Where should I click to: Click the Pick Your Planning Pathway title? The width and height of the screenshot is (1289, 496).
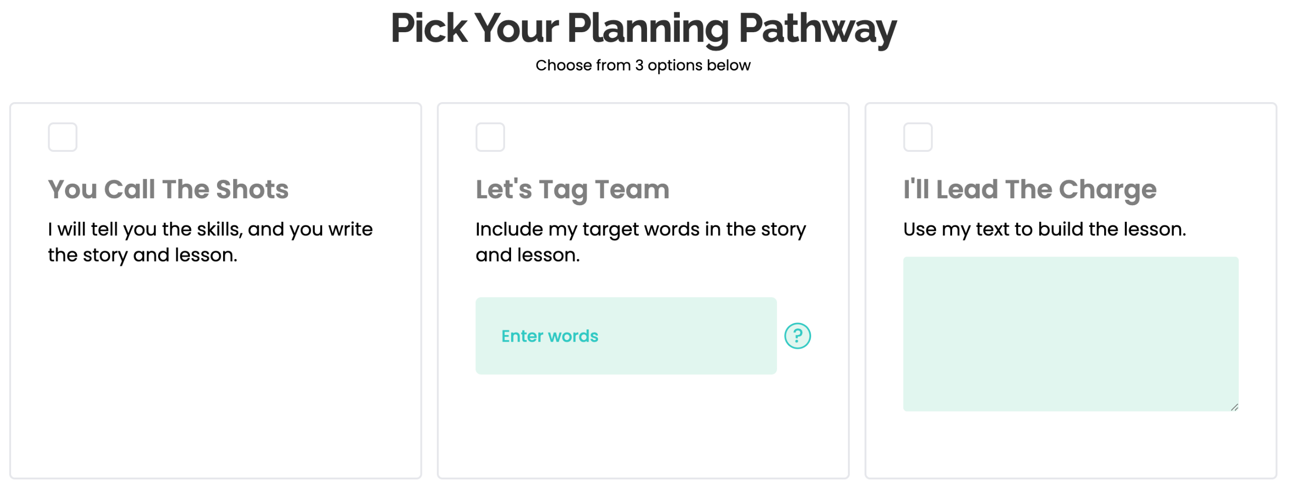[x=643, y=28]
